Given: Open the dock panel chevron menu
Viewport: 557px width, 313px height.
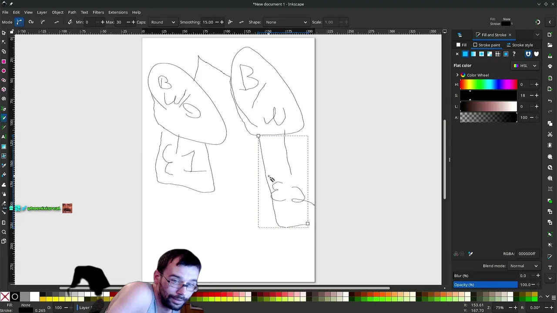Looking at the screenshot, I should pyautogui.click(x=537, y=35).
